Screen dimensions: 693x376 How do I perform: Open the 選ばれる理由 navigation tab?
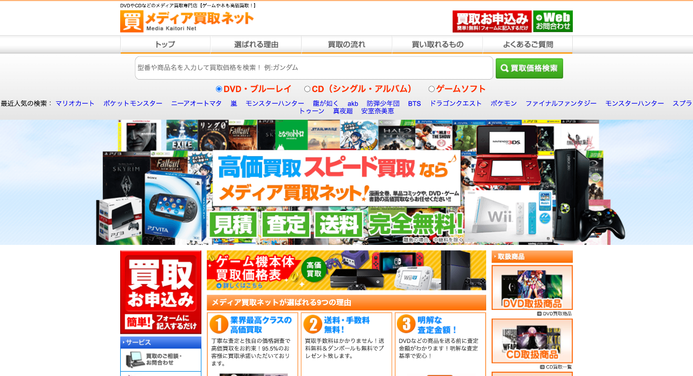tap(256, 44)
